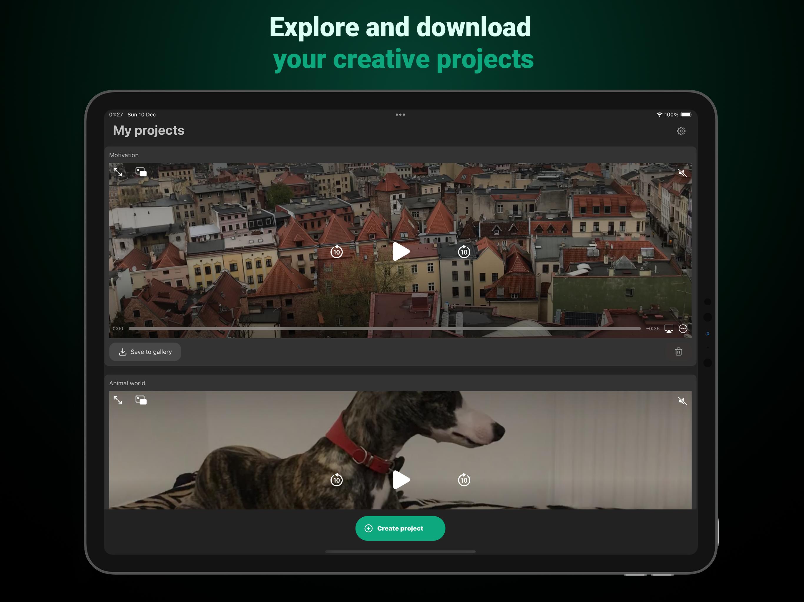The width and height of the screenshot is (804, 602).
Task: Skip forward 10 seconds in Animal world video
Action: [464, 480]
